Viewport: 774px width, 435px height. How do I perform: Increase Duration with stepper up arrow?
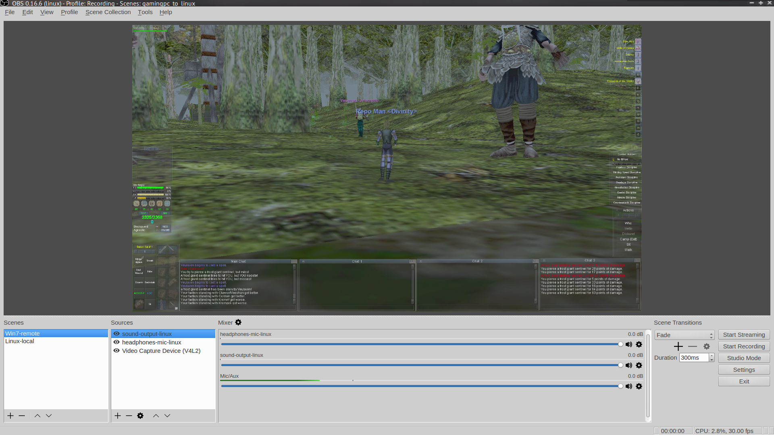[712, 356]
